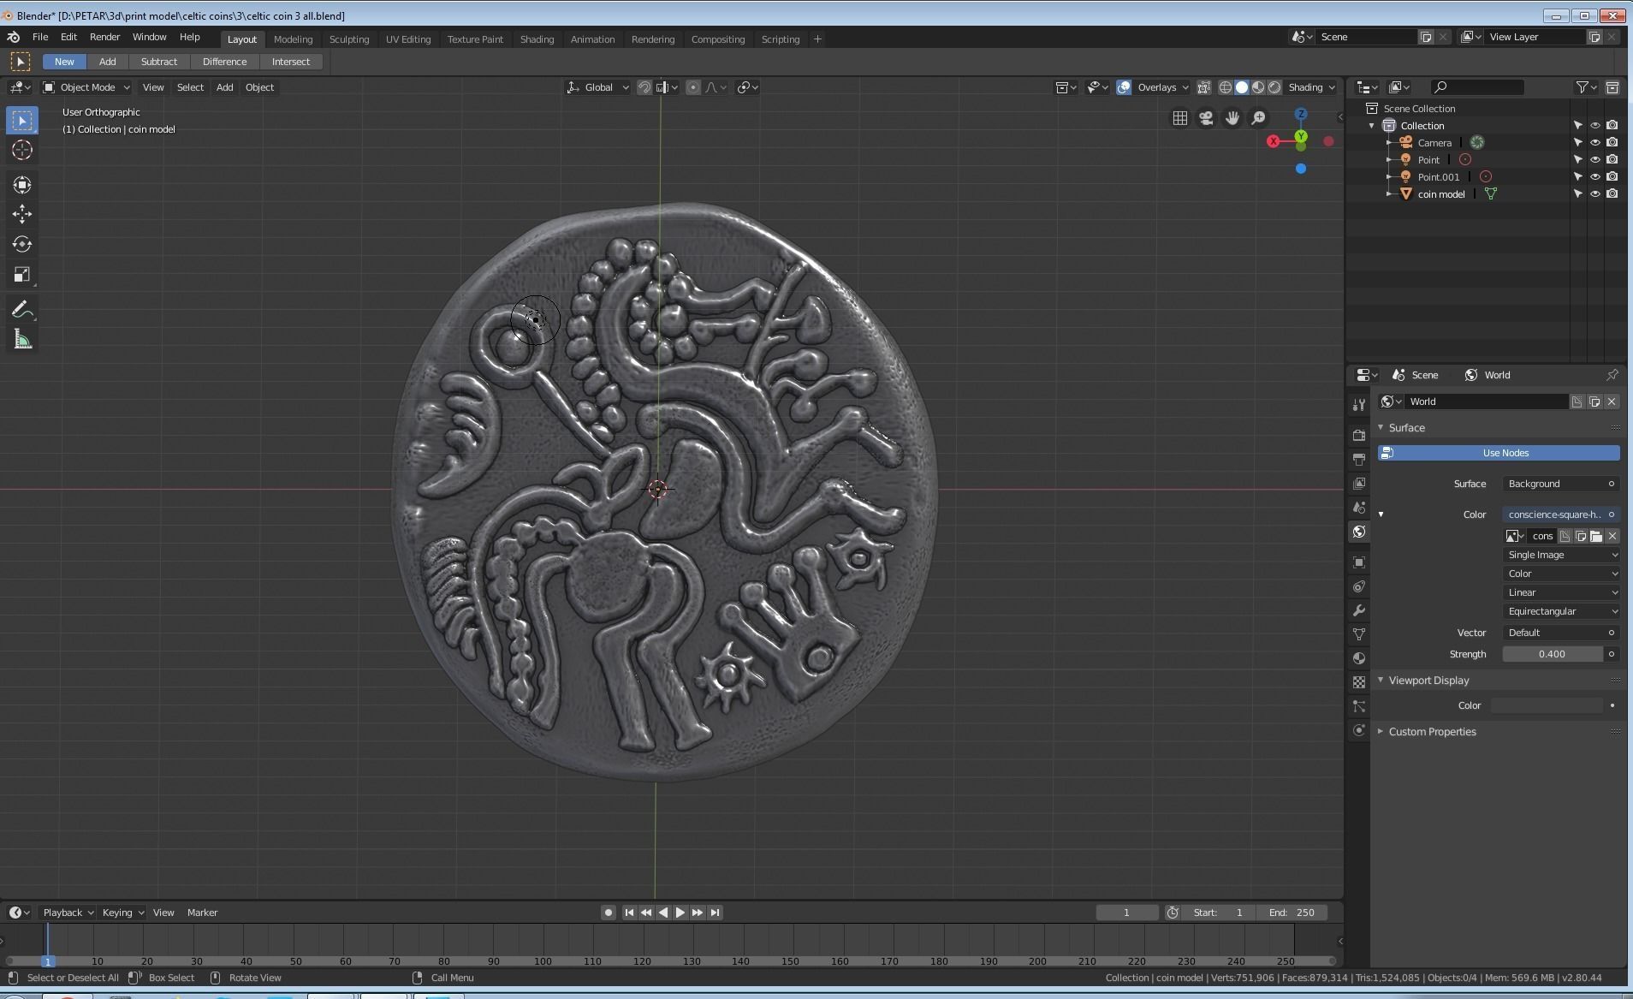Image resolution: width=1633 pixels, height=999 pixels.
Task: Toggle camera view icon in viewport
Action: click(1206, 118)
